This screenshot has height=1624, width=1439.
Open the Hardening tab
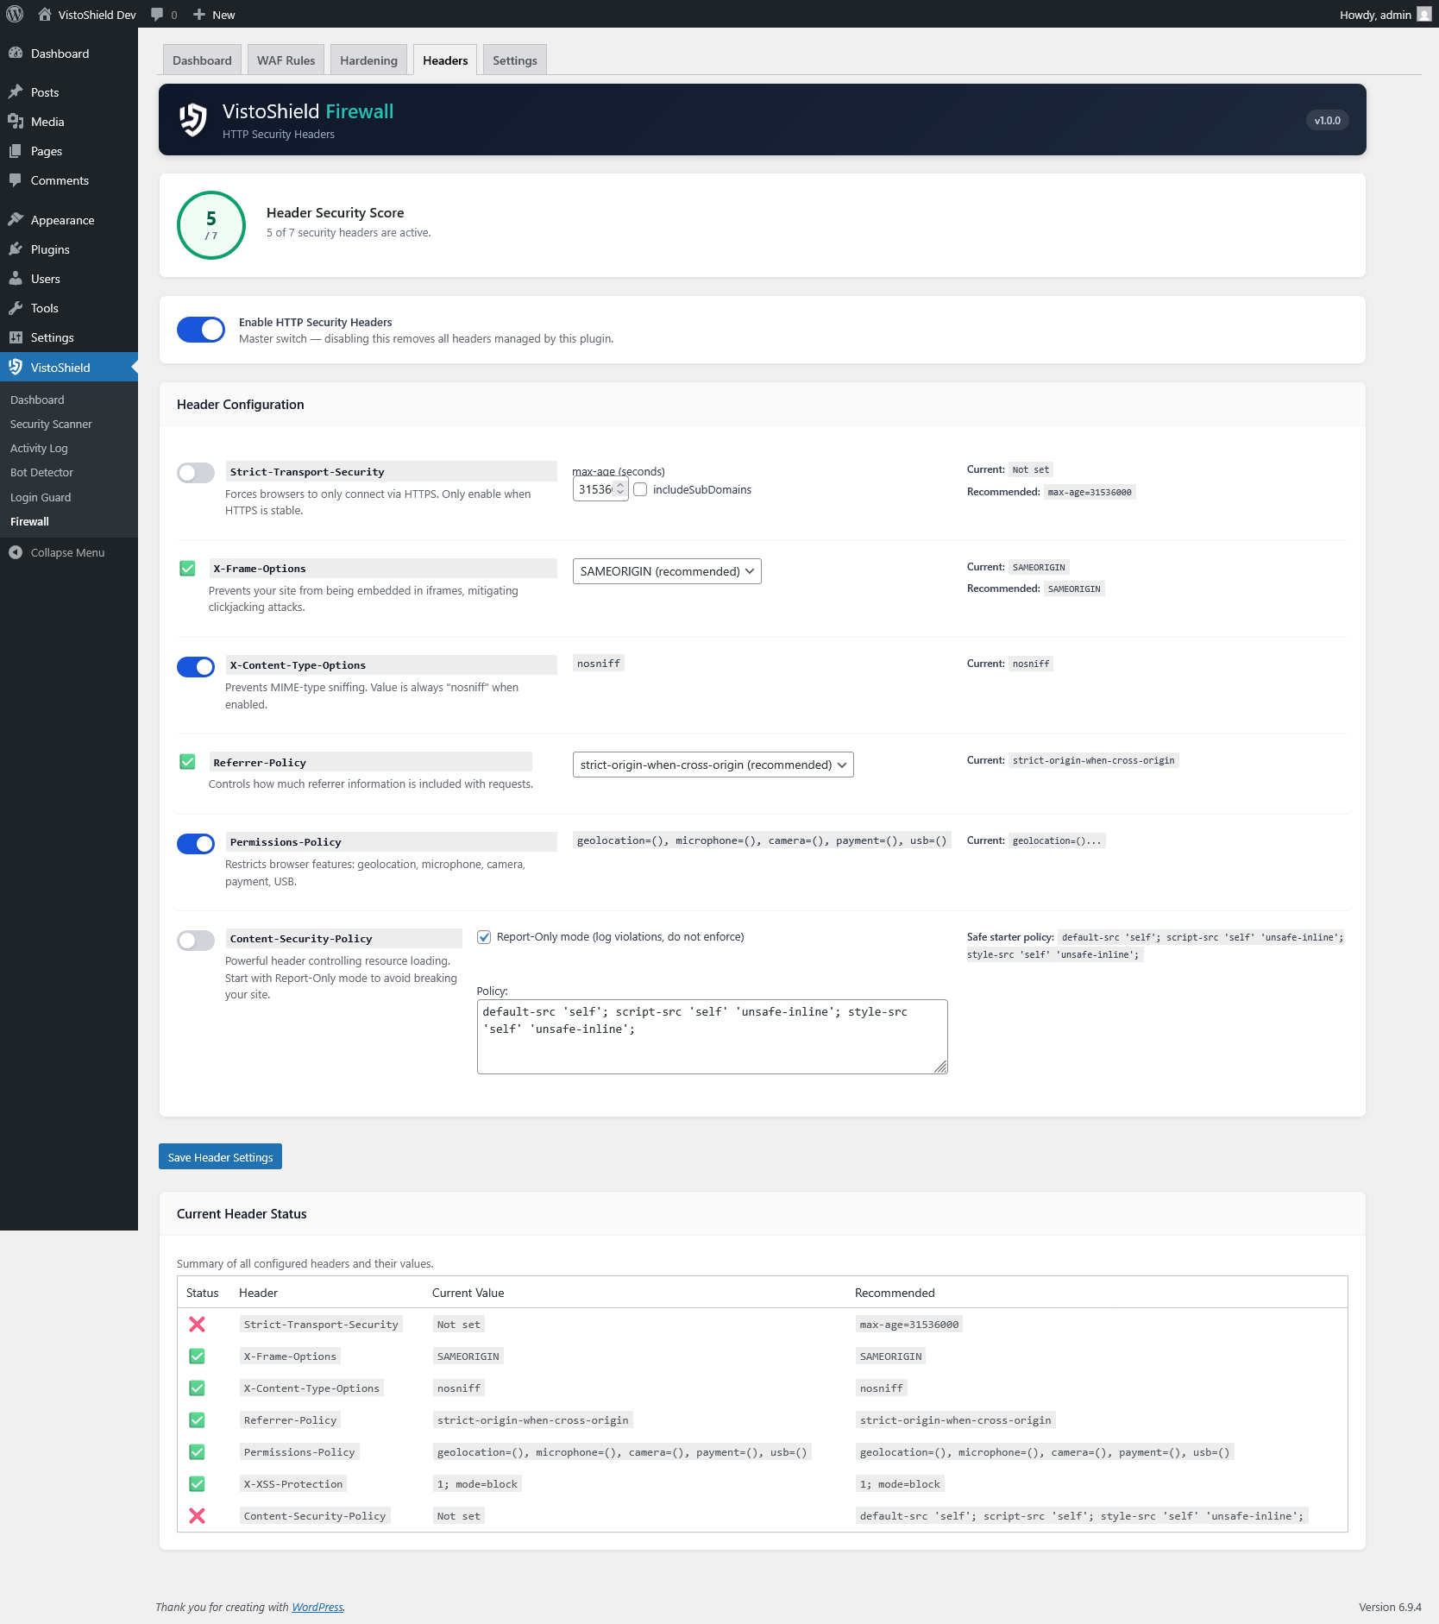click(368, 60)
